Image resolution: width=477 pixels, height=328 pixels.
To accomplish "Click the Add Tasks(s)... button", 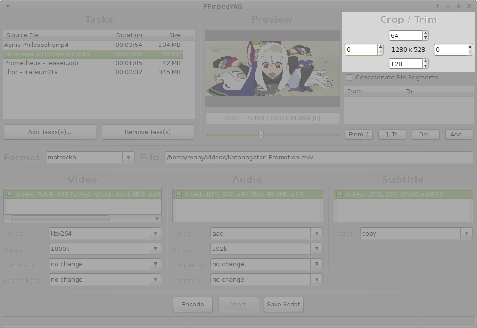I will coord(50,132).
